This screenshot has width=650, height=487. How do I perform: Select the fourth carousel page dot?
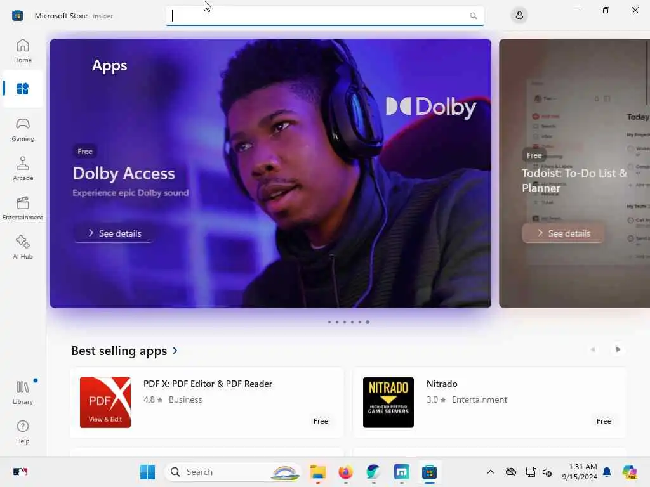[x=352, y=322]
